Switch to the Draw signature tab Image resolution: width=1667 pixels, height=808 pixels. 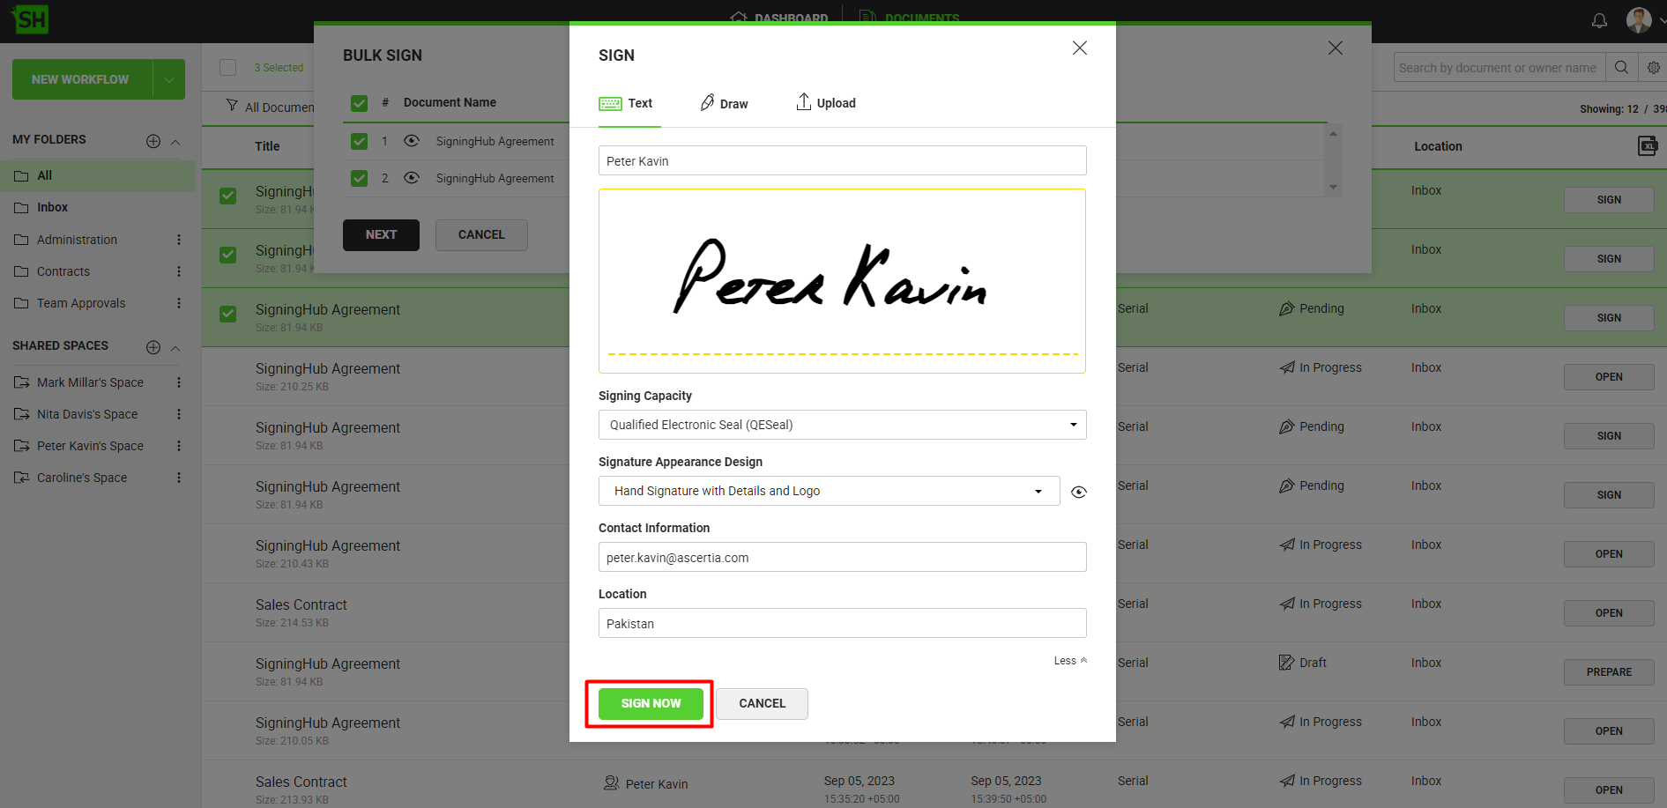tap(724, 103)
